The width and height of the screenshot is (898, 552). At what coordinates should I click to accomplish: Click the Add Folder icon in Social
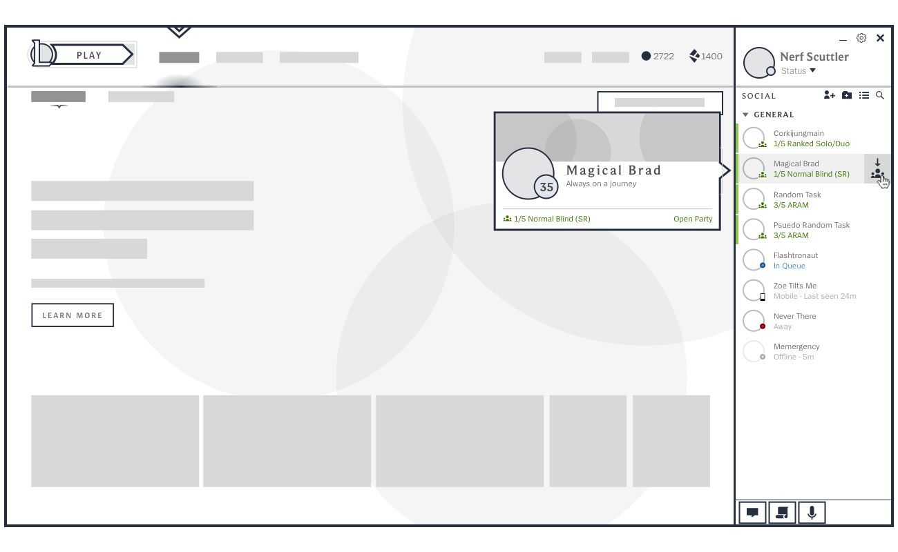tap(847, 95)
